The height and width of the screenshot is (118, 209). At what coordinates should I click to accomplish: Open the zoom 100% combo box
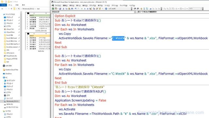195,9
